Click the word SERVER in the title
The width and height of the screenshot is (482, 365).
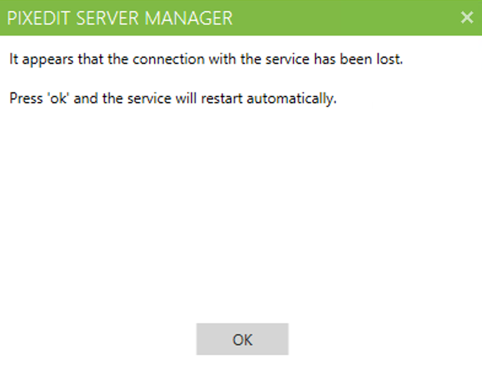click(107, 18)
